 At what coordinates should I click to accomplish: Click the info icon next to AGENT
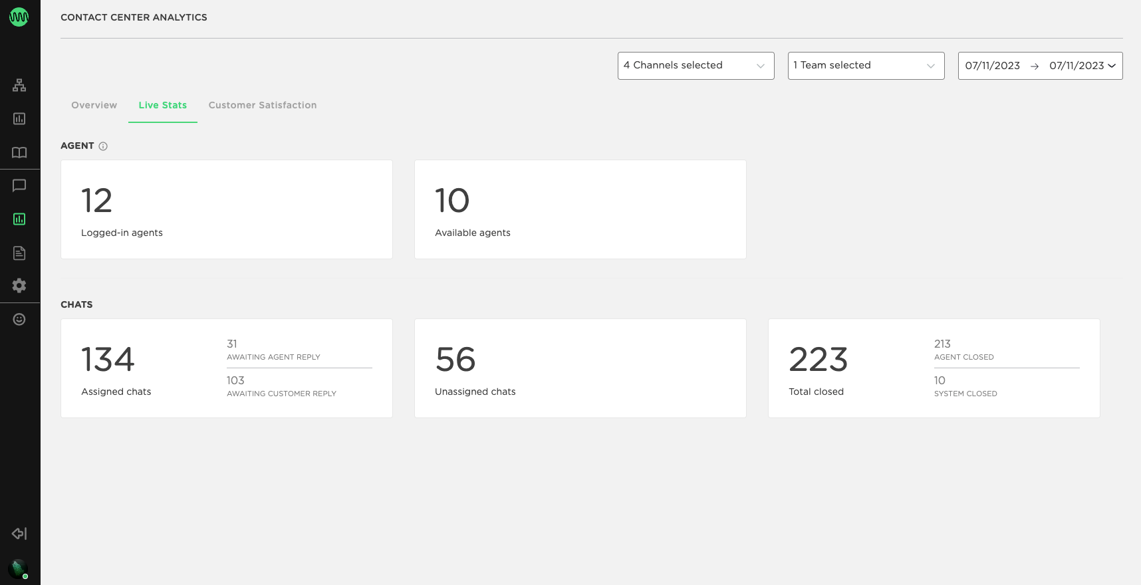103,146
